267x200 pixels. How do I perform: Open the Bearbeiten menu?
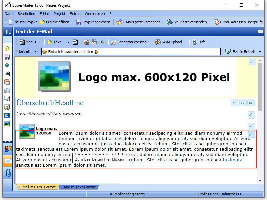tap(26, 14)
